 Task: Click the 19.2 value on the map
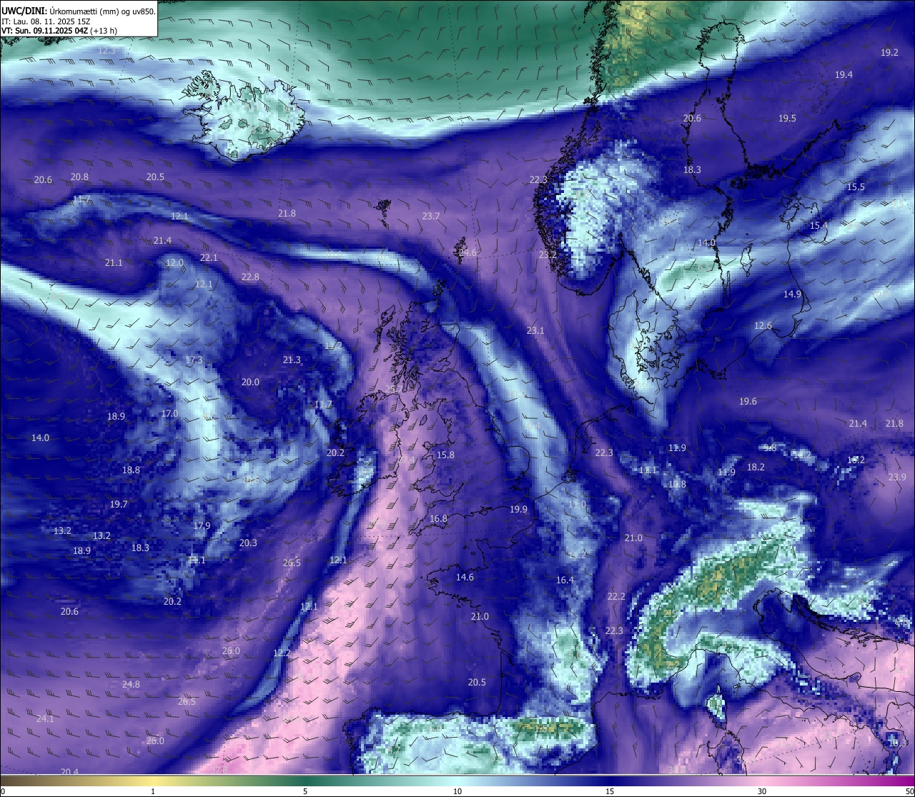coord(889,52)
